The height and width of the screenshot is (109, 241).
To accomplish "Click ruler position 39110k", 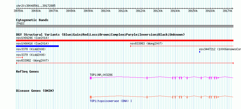I will coord(123,11).
